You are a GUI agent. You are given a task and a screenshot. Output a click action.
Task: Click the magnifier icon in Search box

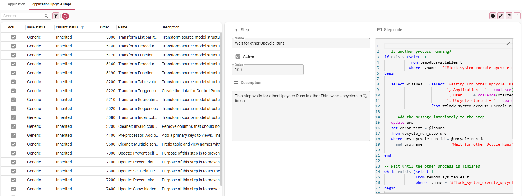46,16
